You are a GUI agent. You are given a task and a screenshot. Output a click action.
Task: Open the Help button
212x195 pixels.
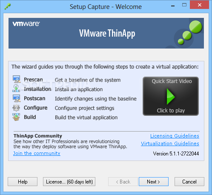pyautogui.click(x=23, y=181)
